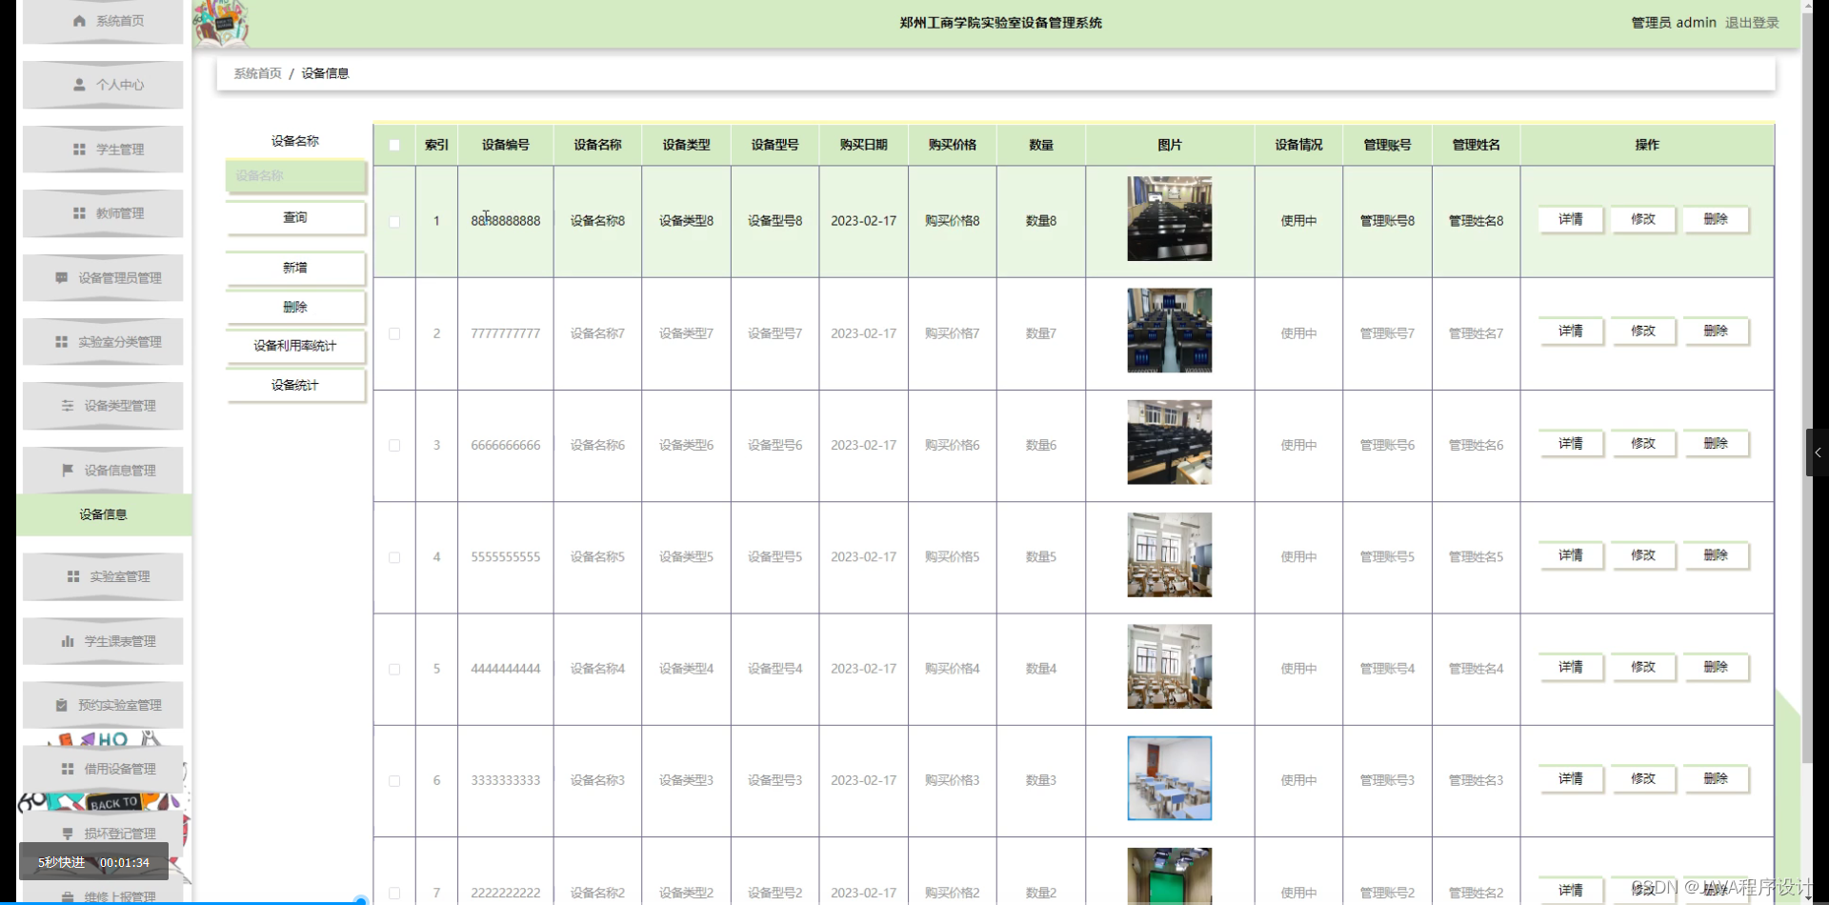Open 个人中心 sidebar menu
The width and height of the screenshot is (1829, 905).
click(103, 85)
